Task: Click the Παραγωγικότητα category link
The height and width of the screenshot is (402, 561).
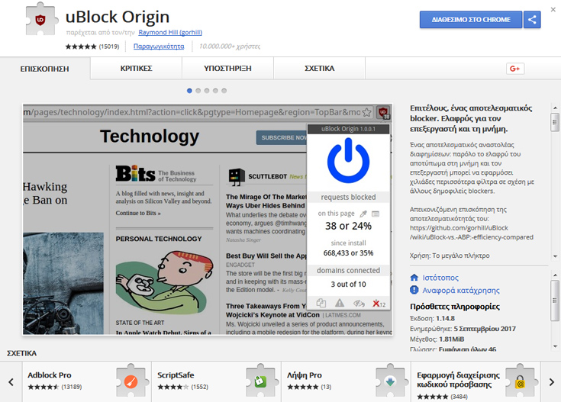Action: [x=159, y=47]
